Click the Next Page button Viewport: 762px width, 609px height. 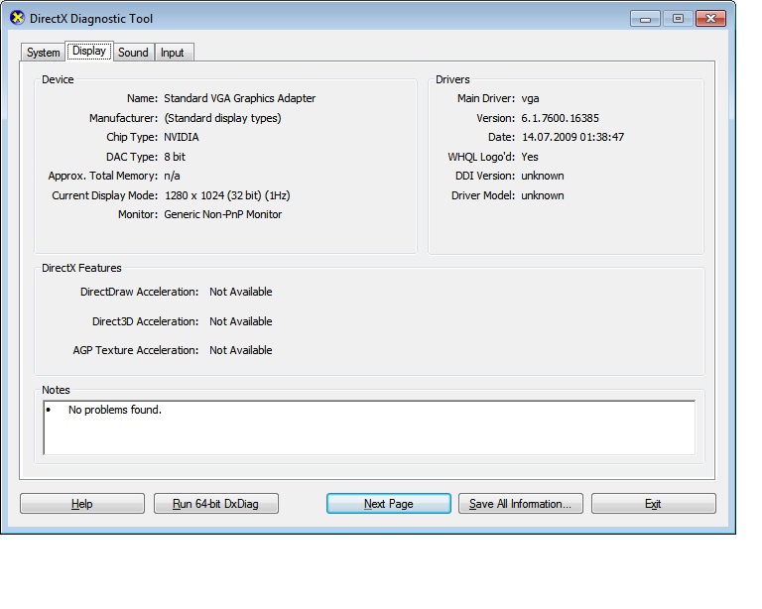tap(389, 504)
